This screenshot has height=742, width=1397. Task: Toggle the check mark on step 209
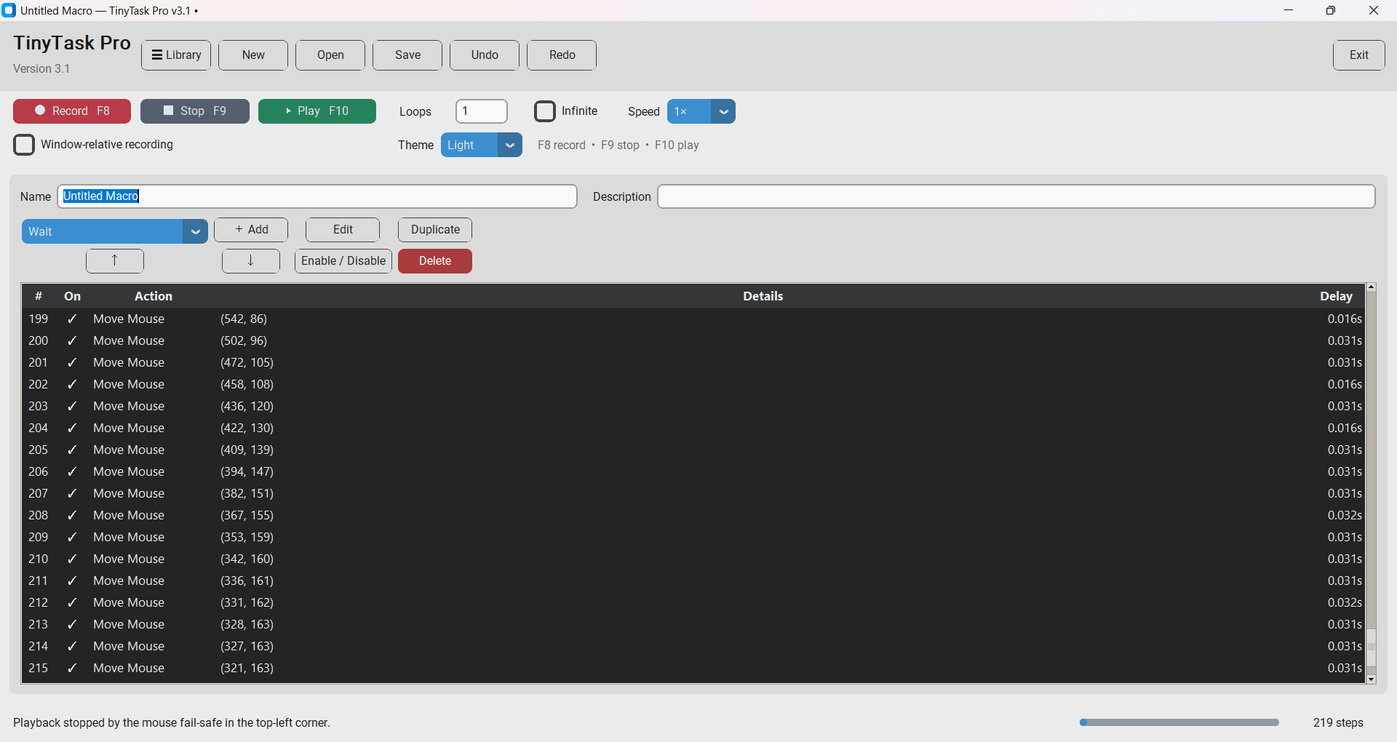pos(72,537)
